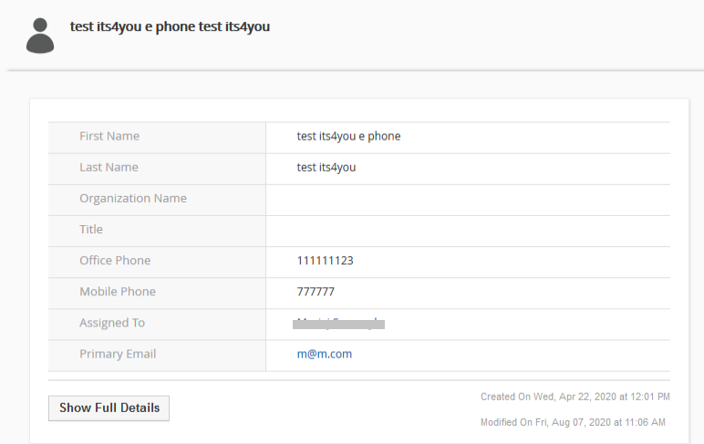Viewport: 704px width, 444px height.
Task: Click the Last Name value test its4you
Action: (x=326, y=168)
